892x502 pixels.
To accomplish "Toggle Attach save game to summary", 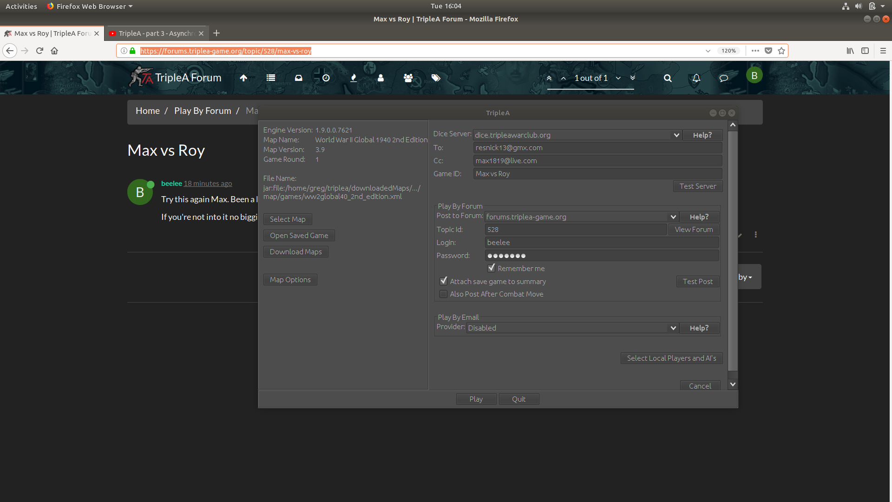I will coord(444,281).
